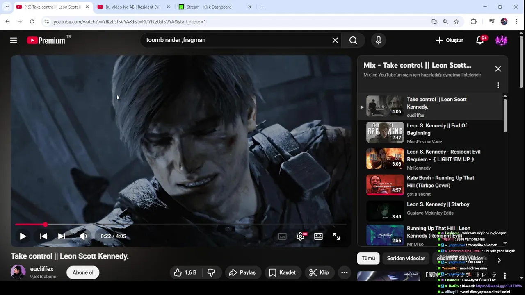This screenshot has height=295, width=525.
Task: Open player settings gear
Action: pos(301,236)
